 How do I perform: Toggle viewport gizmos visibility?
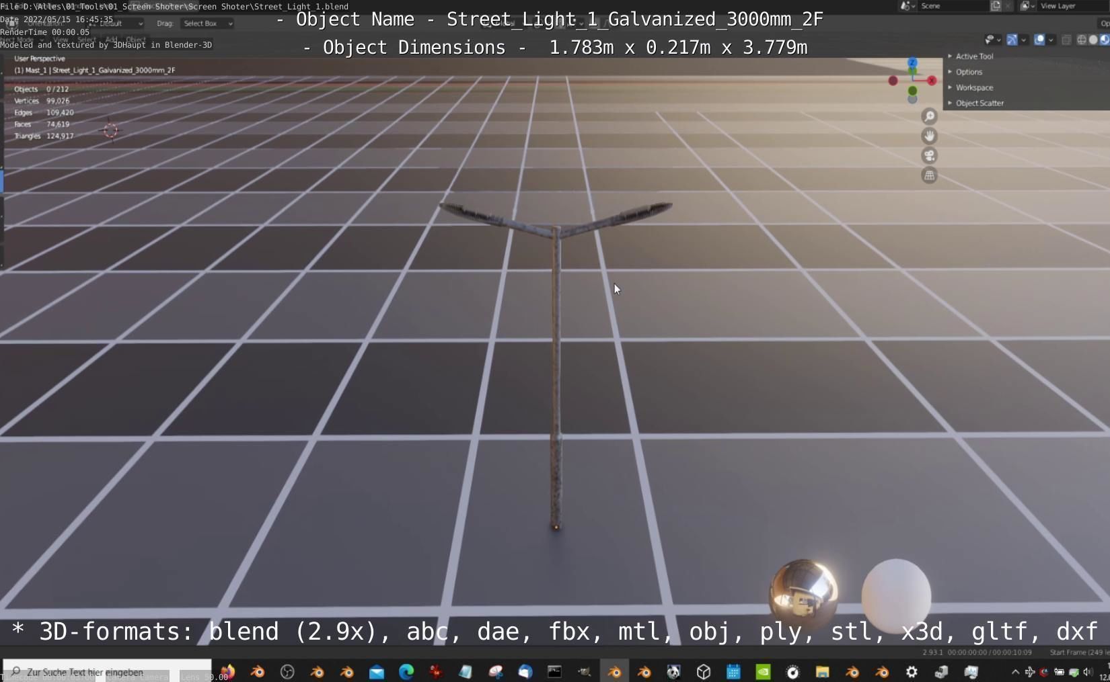[x=1012, y=40]
